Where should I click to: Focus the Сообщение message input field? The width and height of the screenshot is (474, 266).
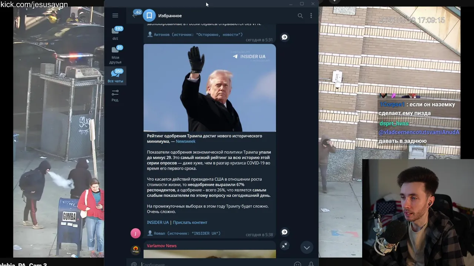215,264
